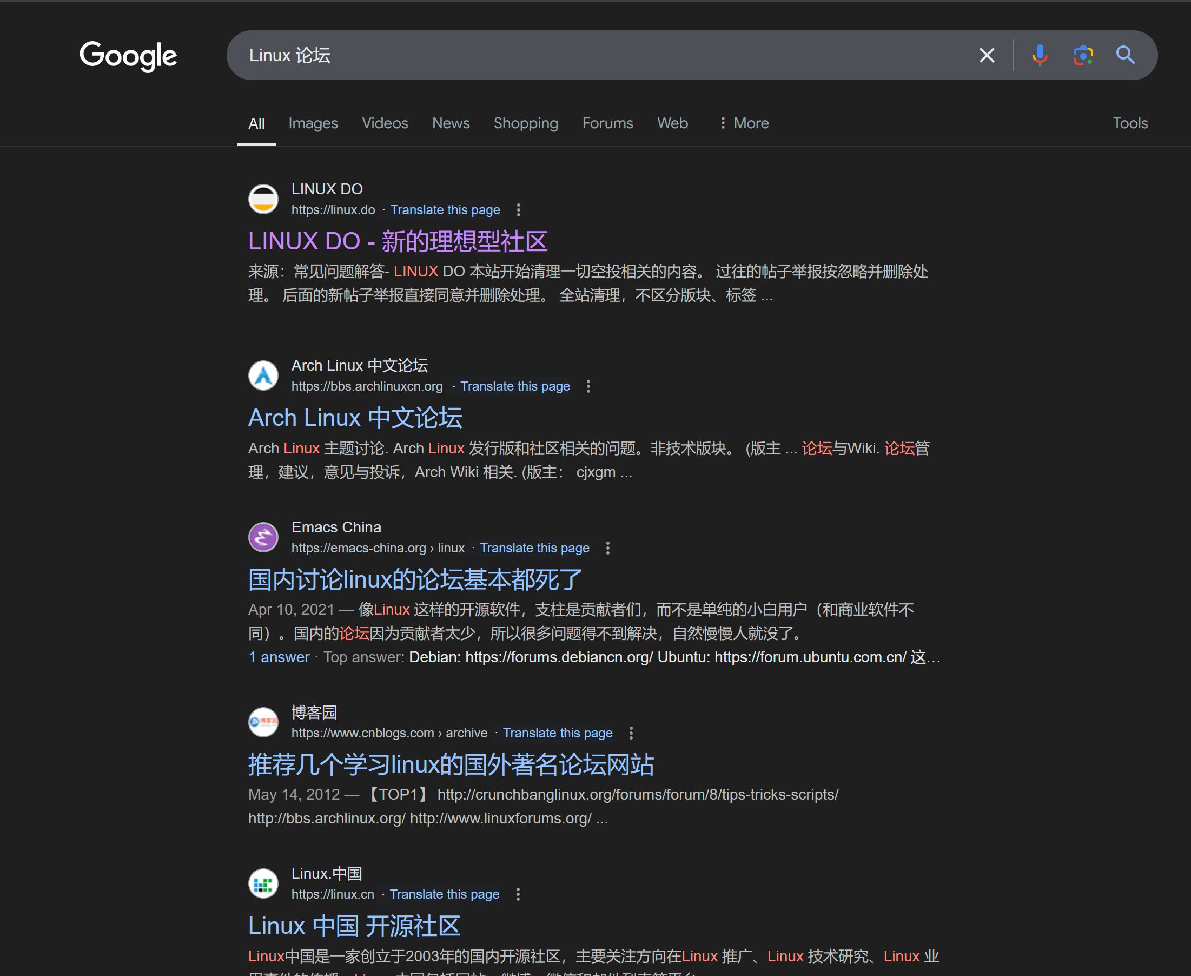Switch to the Images tab

[x=313, y=123]
